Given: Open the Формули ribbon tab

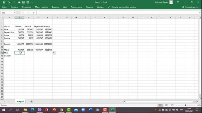Looking at the screenshot, I should pos(56,7).
